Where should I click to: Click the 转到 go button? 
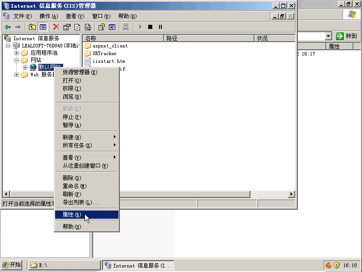347,36
